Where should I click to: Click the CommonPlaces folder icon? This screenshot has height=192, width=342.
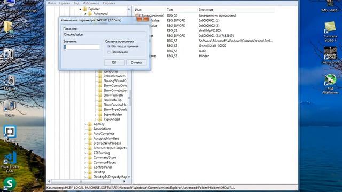click(x=90, y=162)
